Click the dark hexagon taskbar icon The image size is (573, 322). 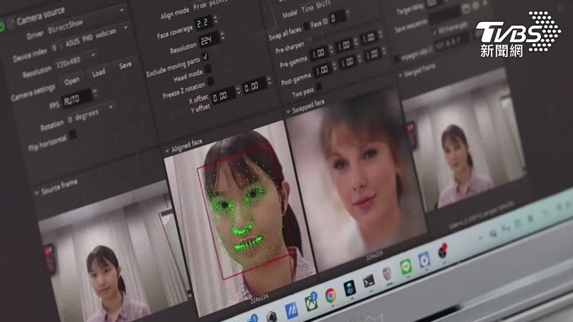[271, 318]
